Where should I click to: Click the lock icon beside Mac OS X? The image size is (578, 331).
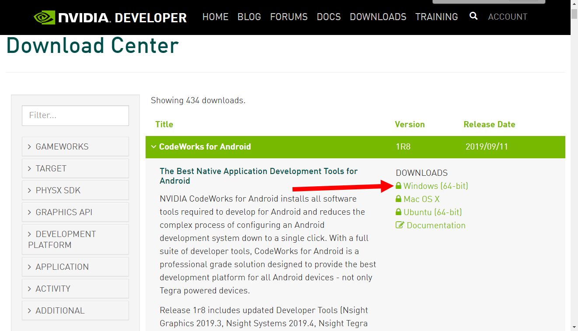pyautogui.click(x=398, y=199)
